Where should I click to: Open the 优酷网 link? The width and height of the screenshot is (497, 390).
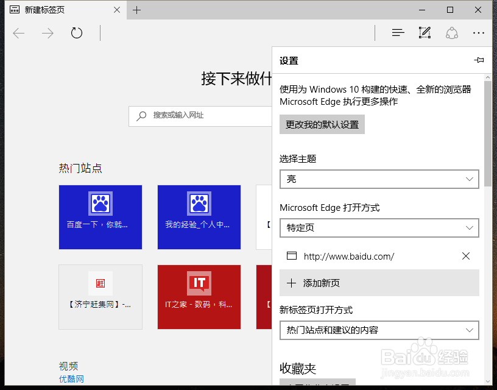(x=71, y=379)
